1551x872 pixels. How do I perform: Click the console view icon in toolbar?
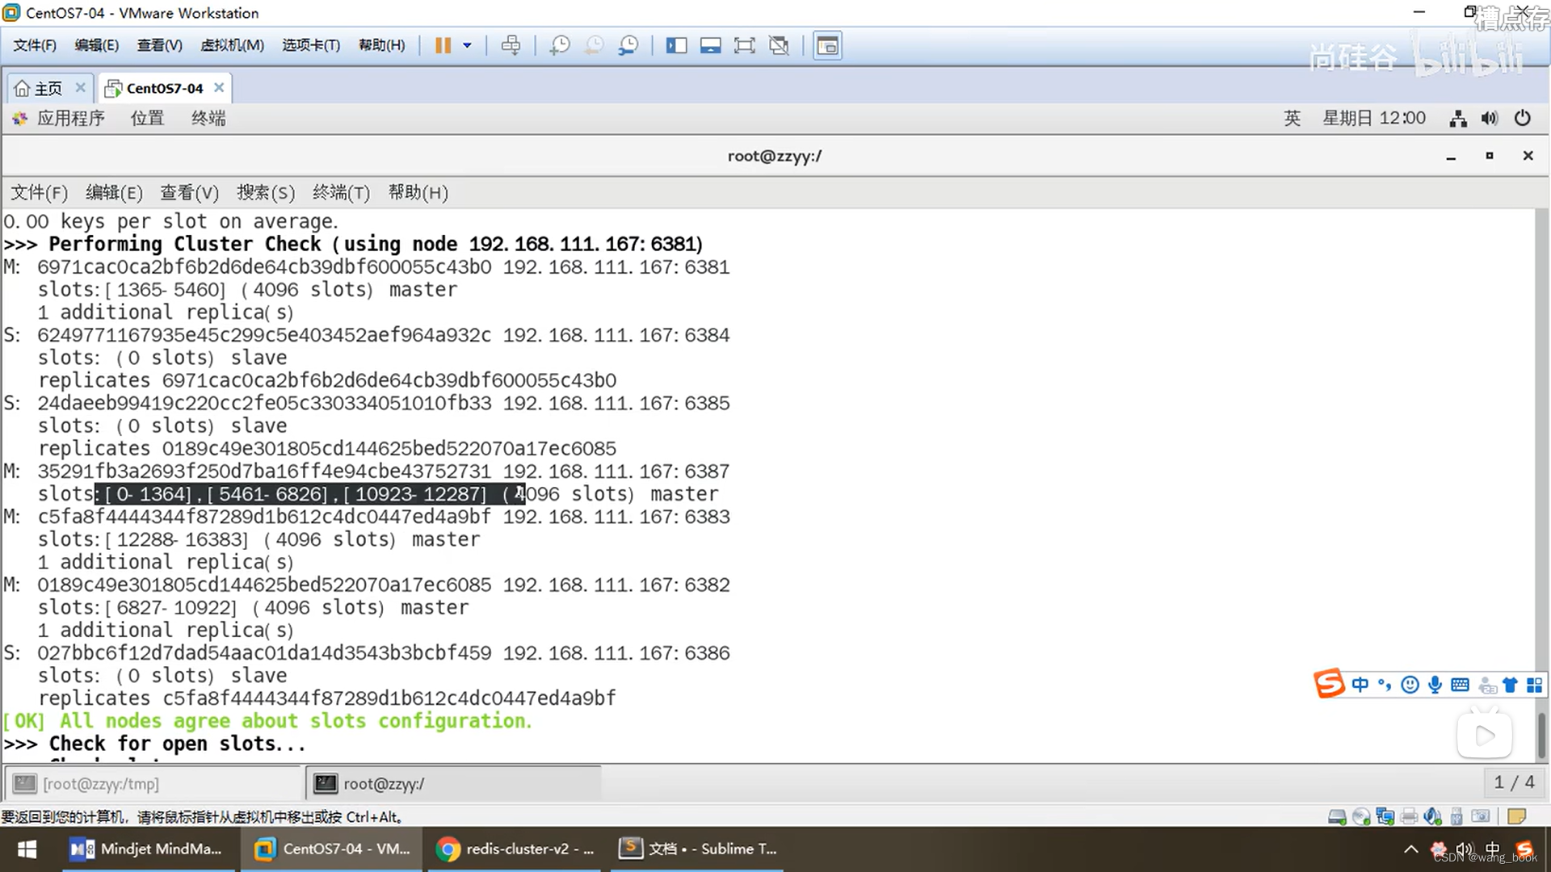point(827,46)
